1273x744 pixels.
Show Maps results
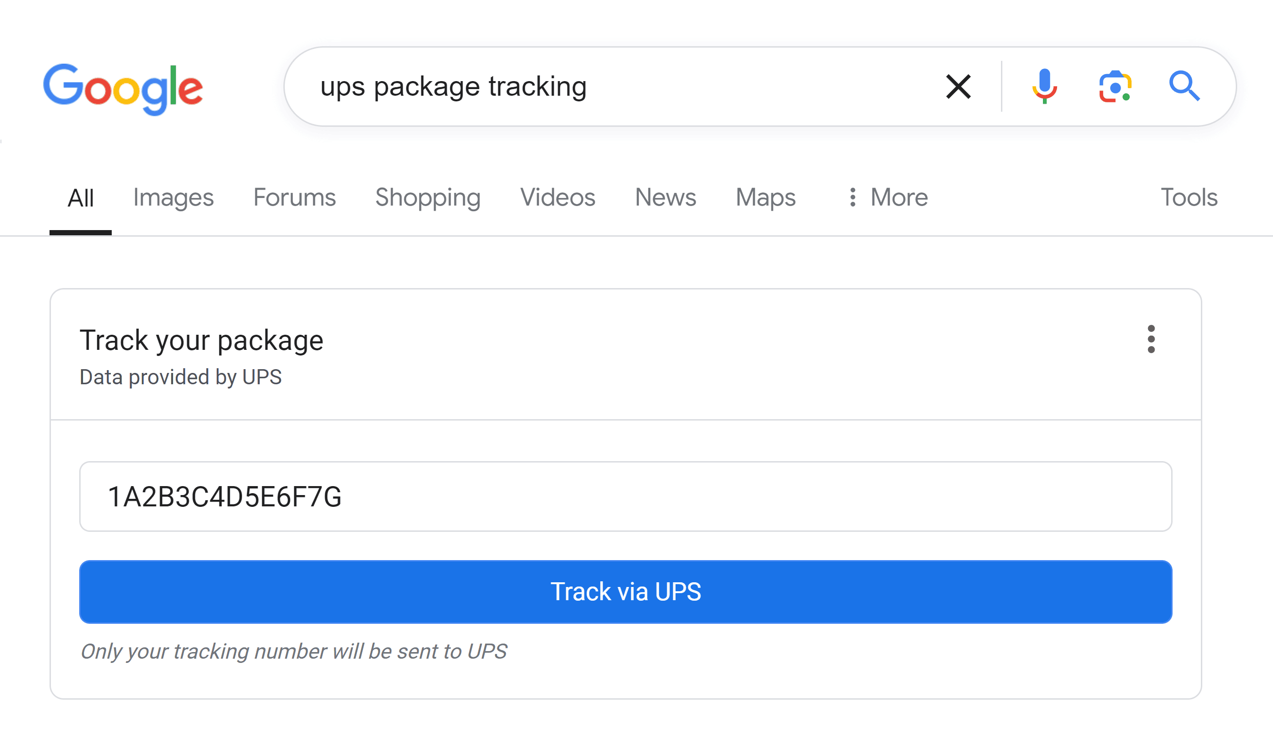(x=765, y=198)
